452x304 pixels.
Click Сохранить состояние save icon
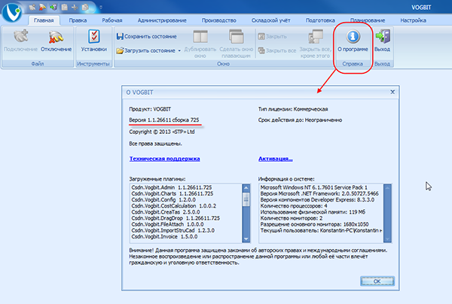click(x=121, y=35)
